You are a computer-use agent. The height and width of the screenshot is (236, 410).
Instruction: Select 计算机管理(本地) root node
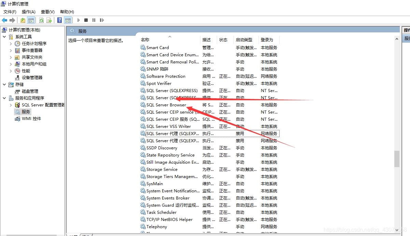pos(24,30)
